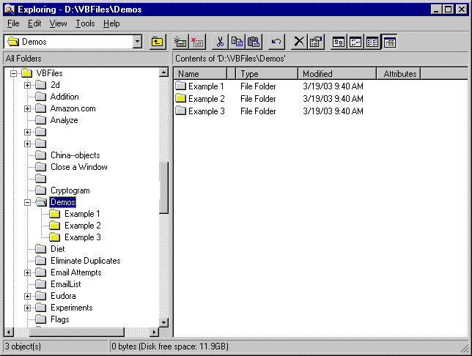Collapse the Demos folder node

tap(27, 202)
